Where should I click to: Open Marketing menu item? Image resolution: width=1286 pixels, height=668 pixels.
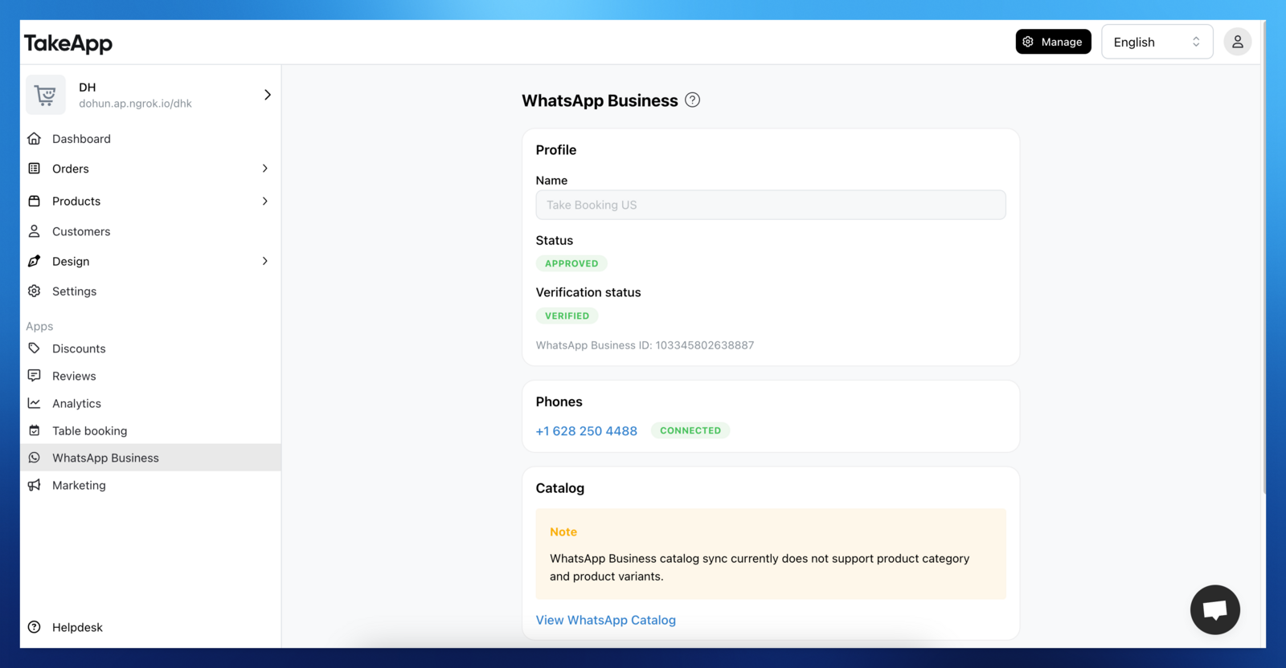(150, 485)
